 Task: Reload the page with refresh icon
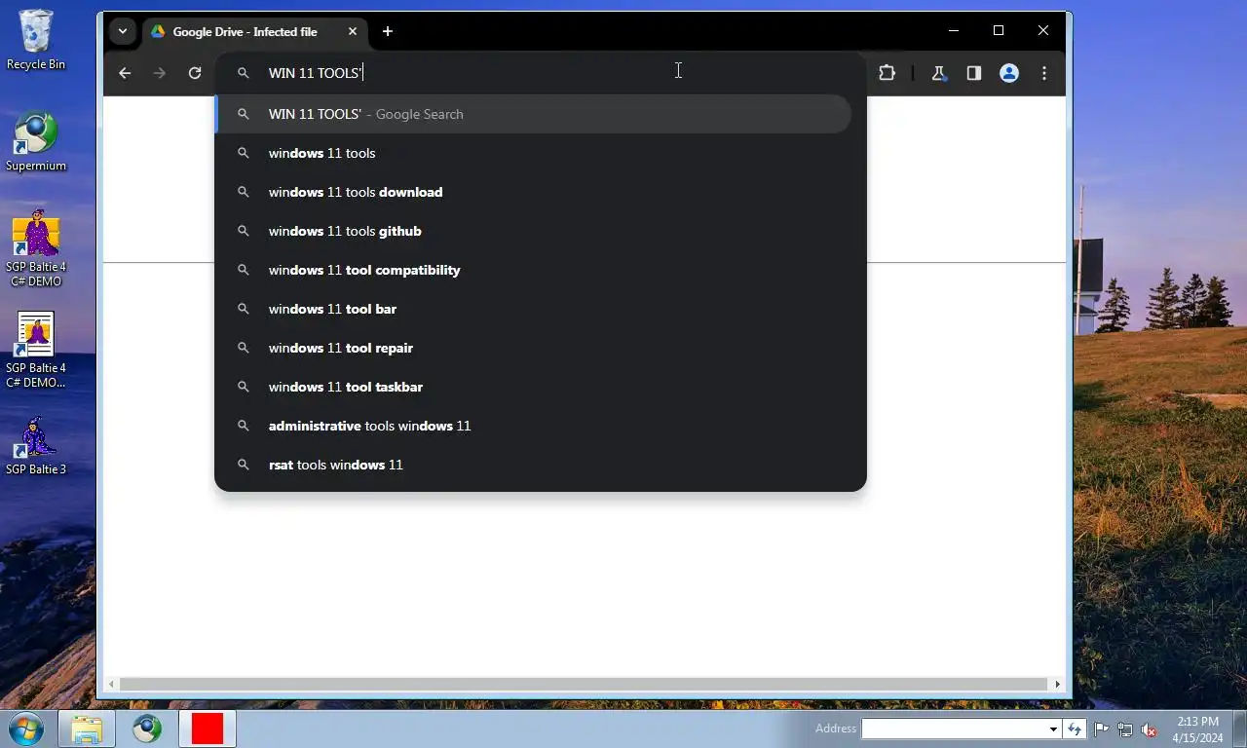click(195, 73)
